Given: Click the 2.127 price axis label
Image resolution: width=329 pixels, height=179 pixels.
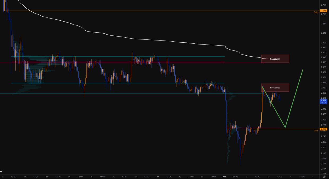Looking at the screenshot, I should click(323, 169).
